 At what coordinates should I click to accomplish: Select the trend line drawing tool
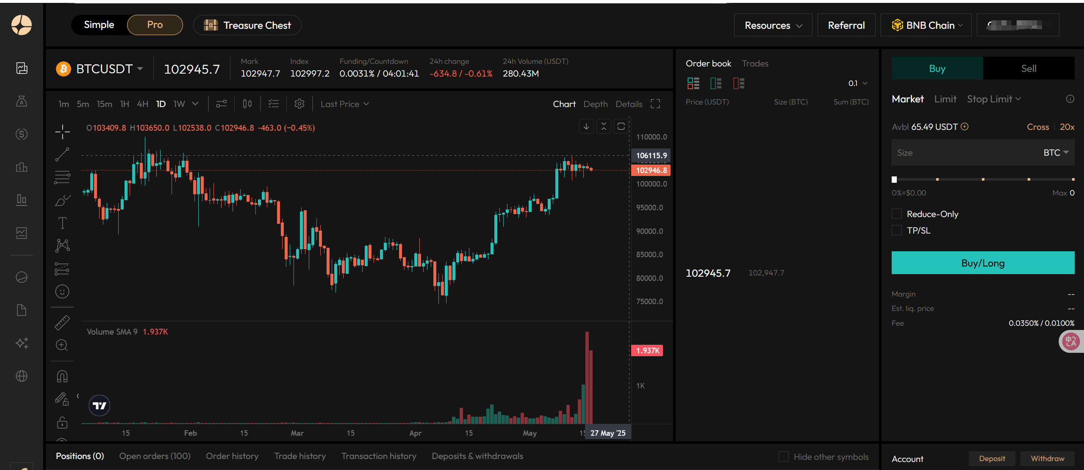[x=62, y=154]
